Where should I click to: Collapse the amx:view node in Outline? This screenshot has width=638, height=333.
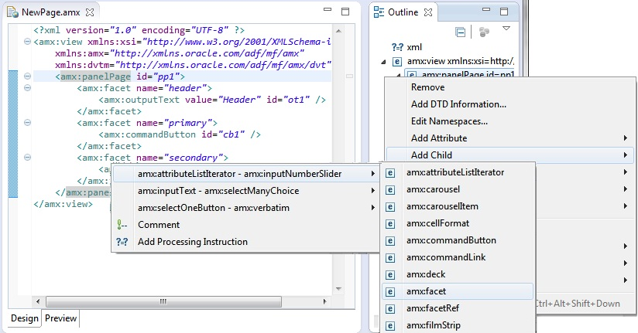(x=383, y=62)
